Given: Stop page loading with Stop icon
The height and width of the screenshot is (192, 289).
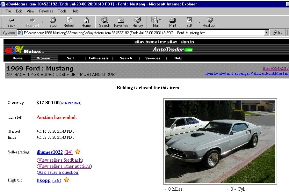Looking at the screenshot, I should point(53,20).
